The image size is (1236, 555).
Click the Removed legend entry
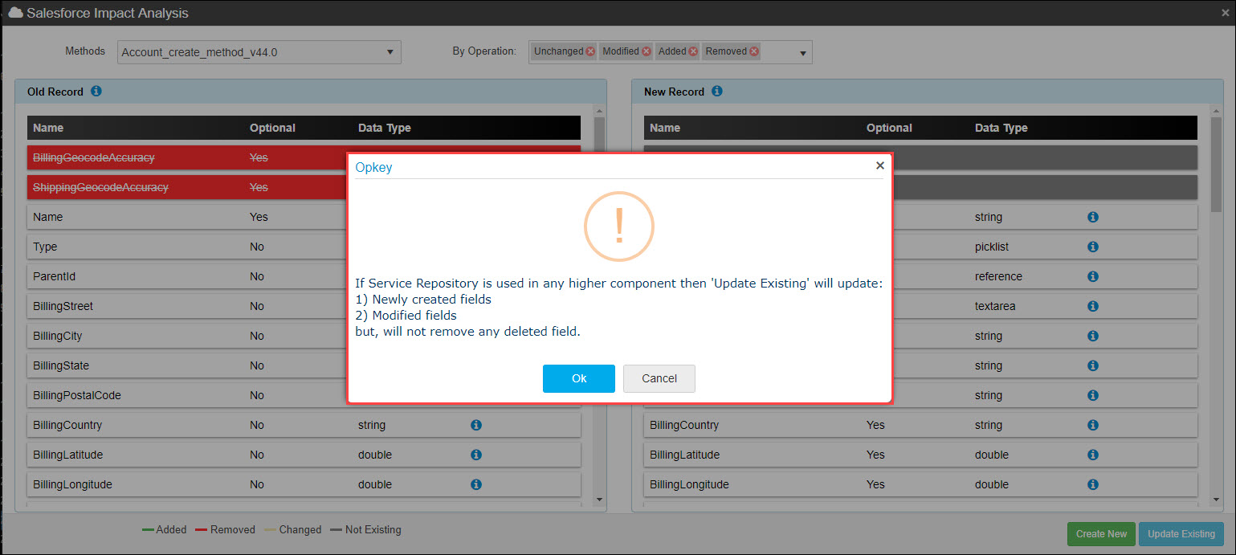[x=225, y=530]
